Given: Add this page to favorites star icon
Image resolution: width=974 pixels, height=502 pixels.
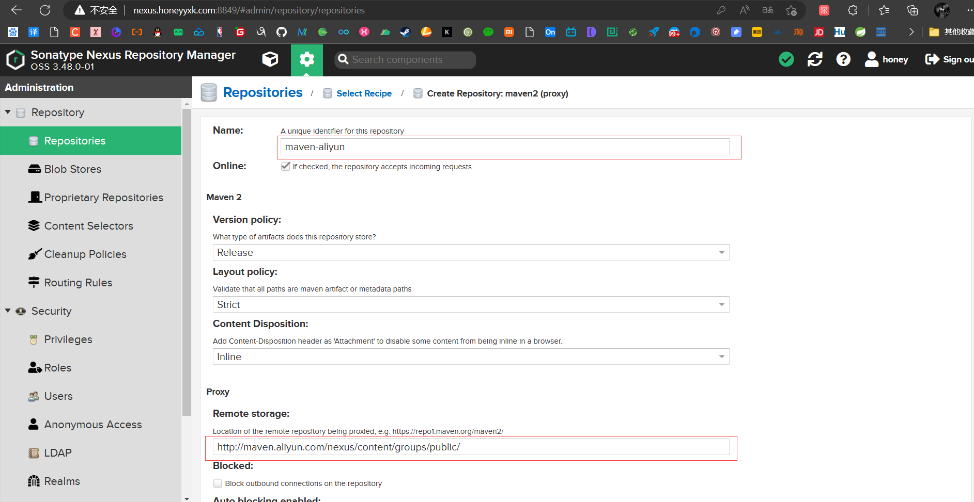Looking at the screenshot, I should pos(791,10).
